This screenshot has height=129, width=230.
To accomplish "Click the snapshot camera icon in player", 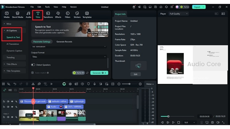I will pyautogui.click(x=212, y=122).
